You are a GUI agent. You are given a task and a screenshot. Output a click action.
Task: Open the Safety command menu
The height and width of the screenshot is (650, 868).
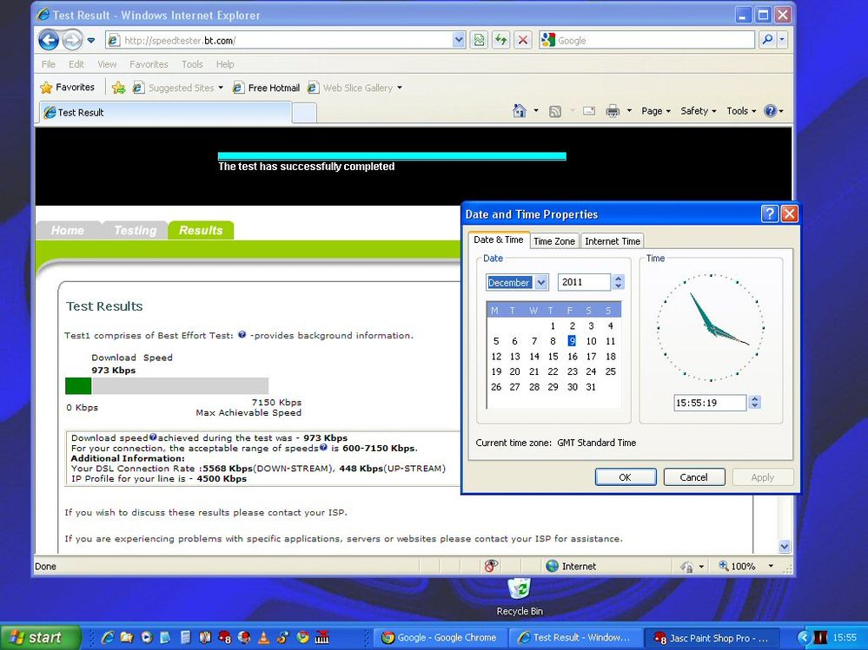[698, 110]
